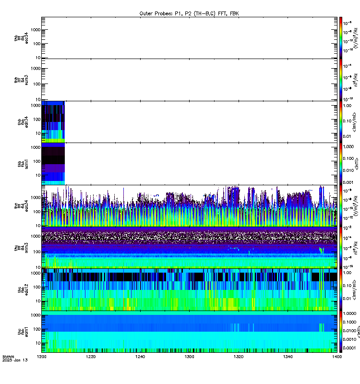Click the 1000 y-axis tick of the top thb eac34 panel

(36, 30)
